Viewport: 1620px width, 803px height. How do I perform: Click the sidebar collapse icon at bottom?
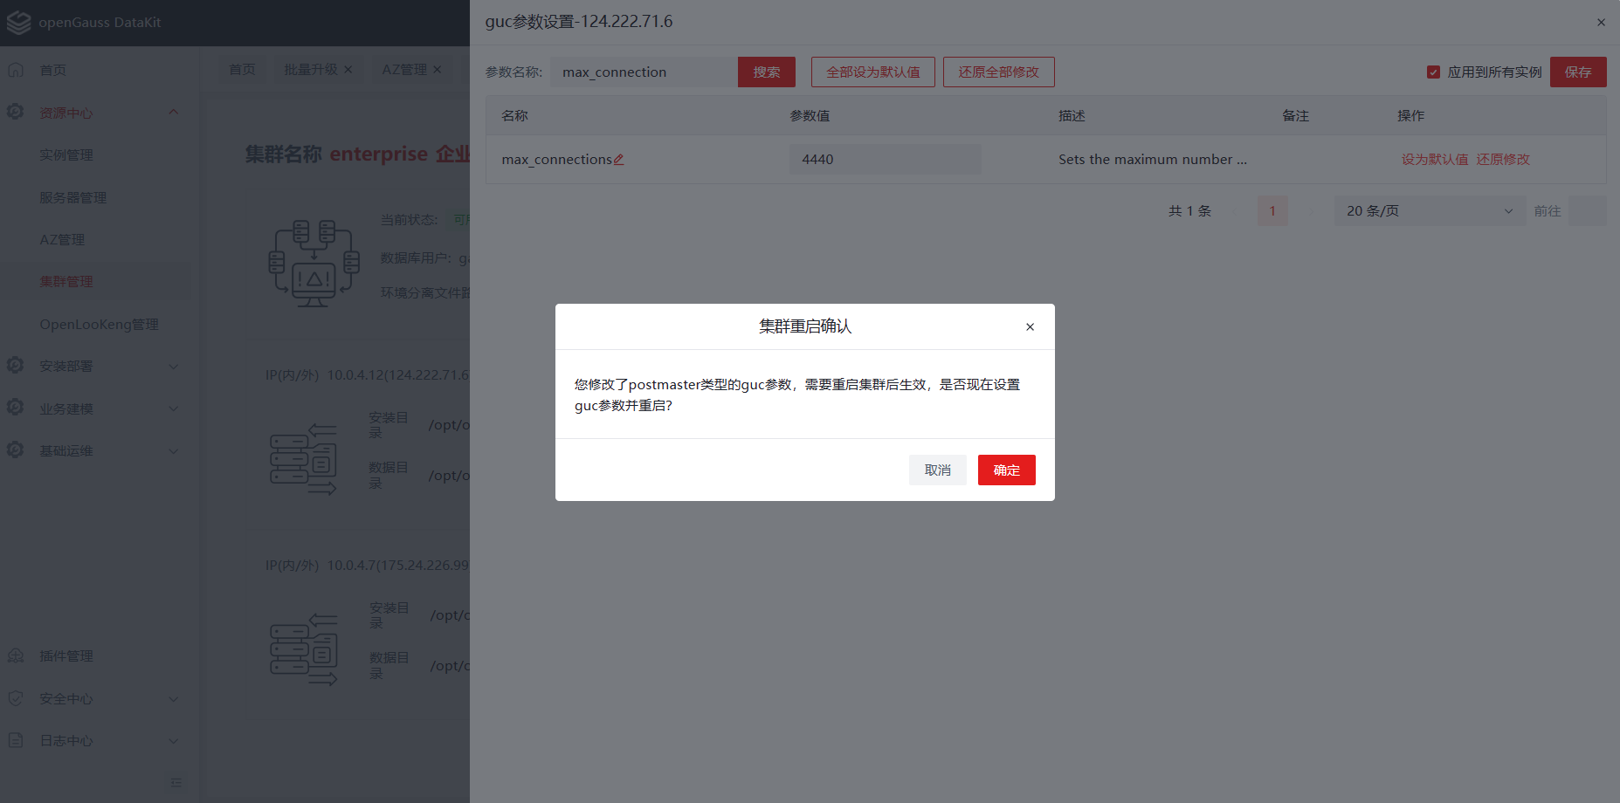(176, 782)
